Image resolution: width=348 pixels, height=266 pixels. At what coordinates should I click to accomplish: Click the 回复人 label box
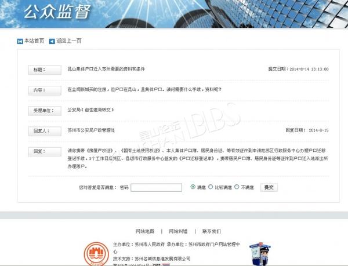click(x=45, y=131)
